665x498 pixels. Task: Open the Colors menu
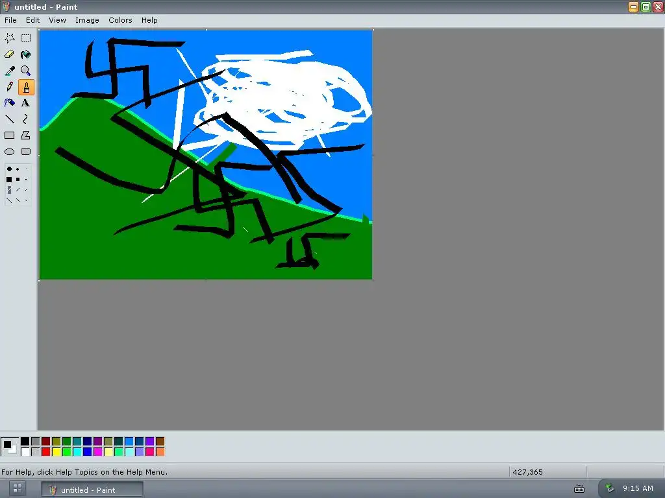(120, 20)
